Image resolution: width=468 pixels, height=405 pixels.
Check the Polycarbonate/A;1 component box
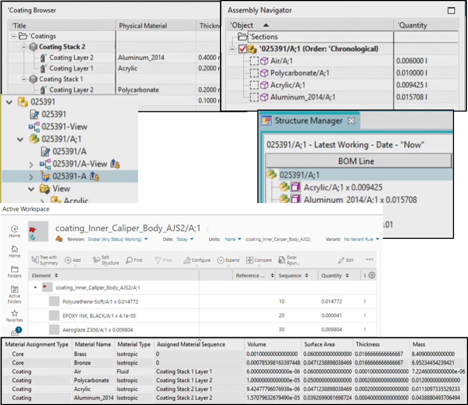click(254, 73)
